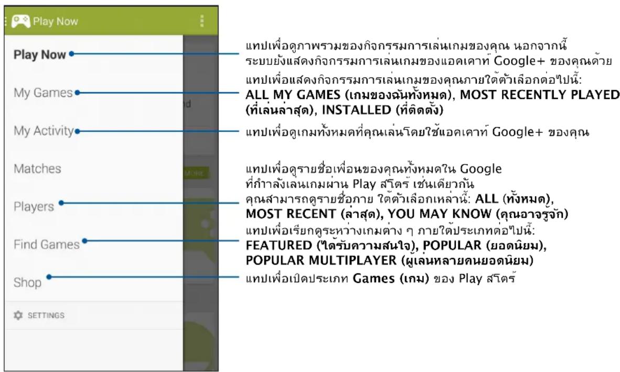
Task: Select Matches in the navigation drawer
Action: coord(38,169)
